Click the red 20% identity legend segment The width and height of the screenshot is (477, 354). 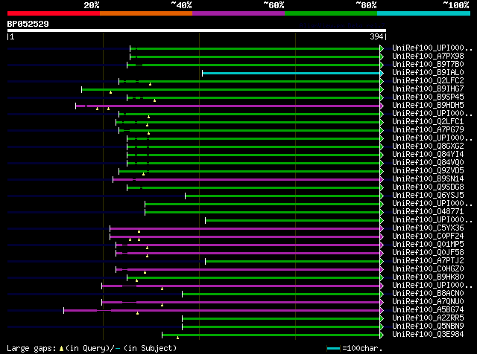coord(54,13)
